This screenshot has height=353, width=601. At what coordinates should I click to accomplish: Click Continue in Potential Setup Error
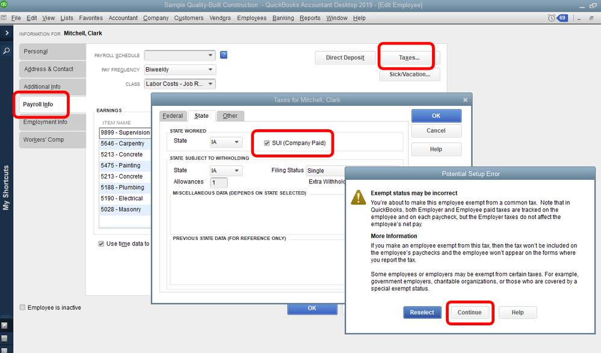[x=469, y=312]
